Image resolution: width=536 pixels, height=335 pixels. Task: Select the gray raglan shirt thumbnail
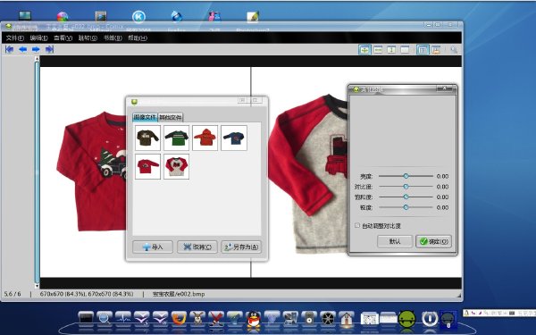[176, 166]
